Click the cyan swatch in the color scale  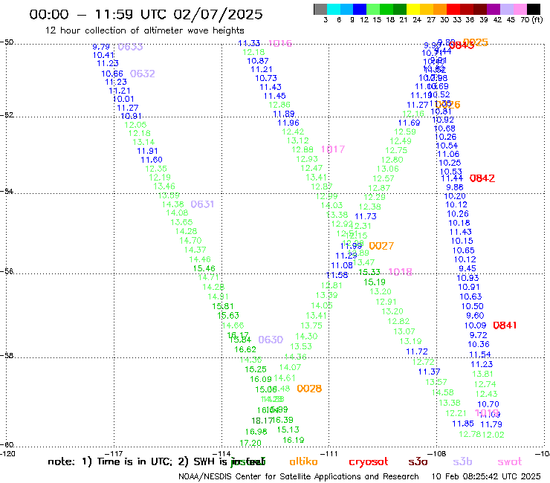coord(333,9)
